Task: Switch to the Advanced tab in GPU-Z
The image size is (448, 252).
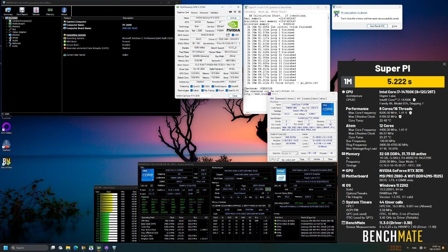Action: [204, 13]
